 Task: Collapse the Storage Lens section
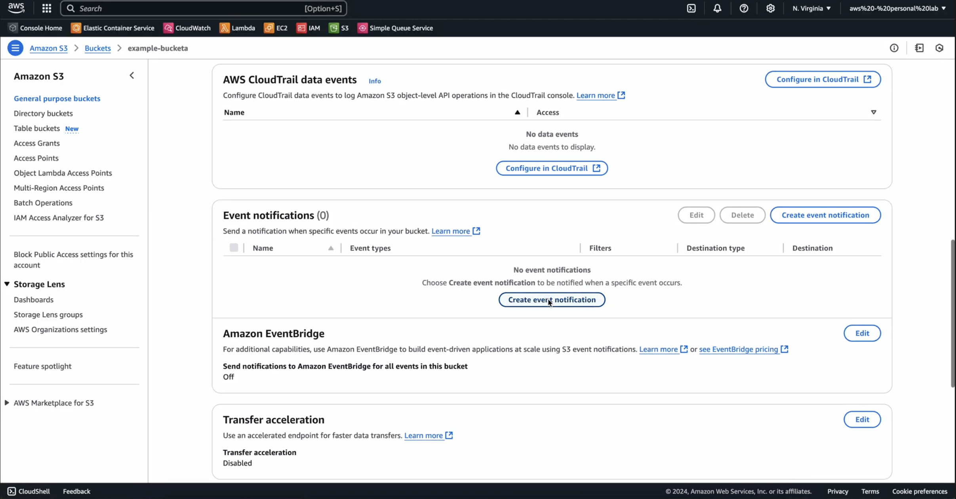coord(7,284)
